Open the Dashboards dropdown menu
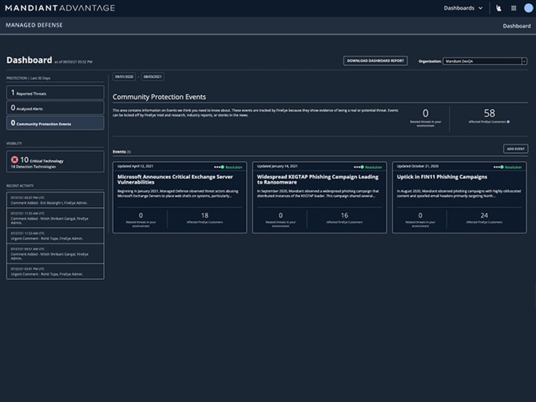This screenshot has width=536, height=402. point(463,8)
